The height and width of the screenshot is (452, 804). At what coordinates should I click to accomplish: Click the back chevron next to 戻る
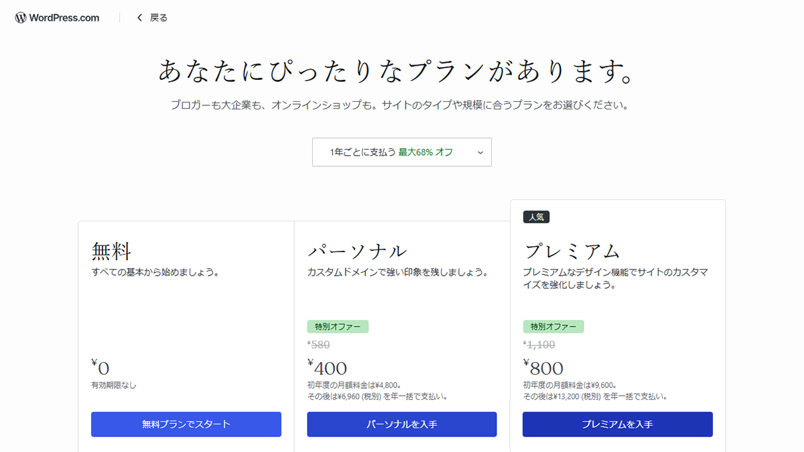click(x=139, y=17)
